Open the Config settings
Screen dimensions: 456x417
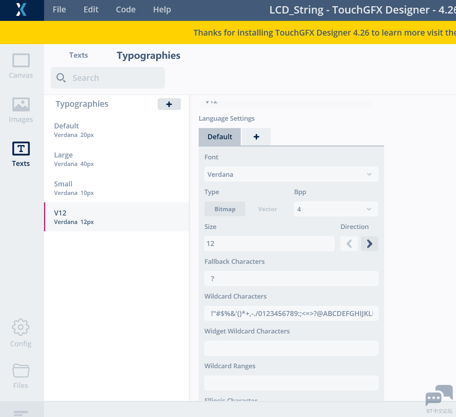(20, 333)
